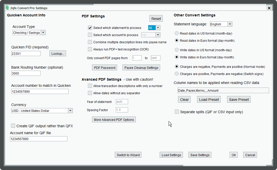Image resolution: width=277 pixels, height=170 pixels.
Task: Close the 2qfx Convert Pro Settings window
Action: (269, 8)
